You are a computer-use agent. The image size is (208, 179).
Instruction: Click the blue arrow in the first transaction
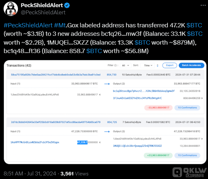(x=107, y=84)
